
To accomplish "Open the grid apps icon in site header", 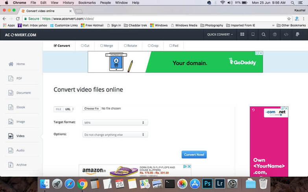I will click(242, 34).
